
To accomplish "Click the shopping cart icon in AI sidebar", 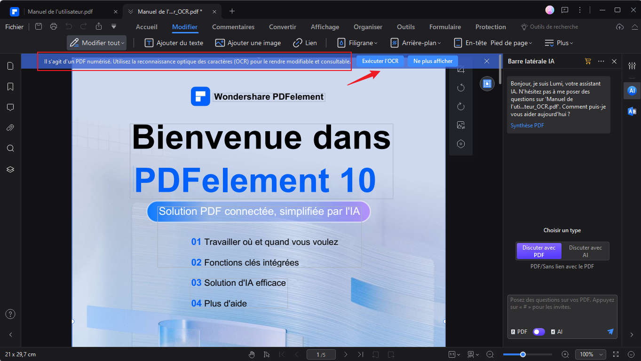I will click(x=588, y=61).
